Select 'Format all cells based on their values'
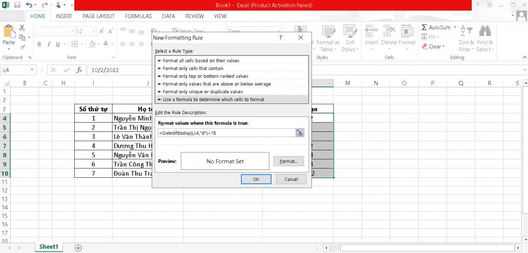Viewport: 528px width, 253px height. tap(232, 61)
